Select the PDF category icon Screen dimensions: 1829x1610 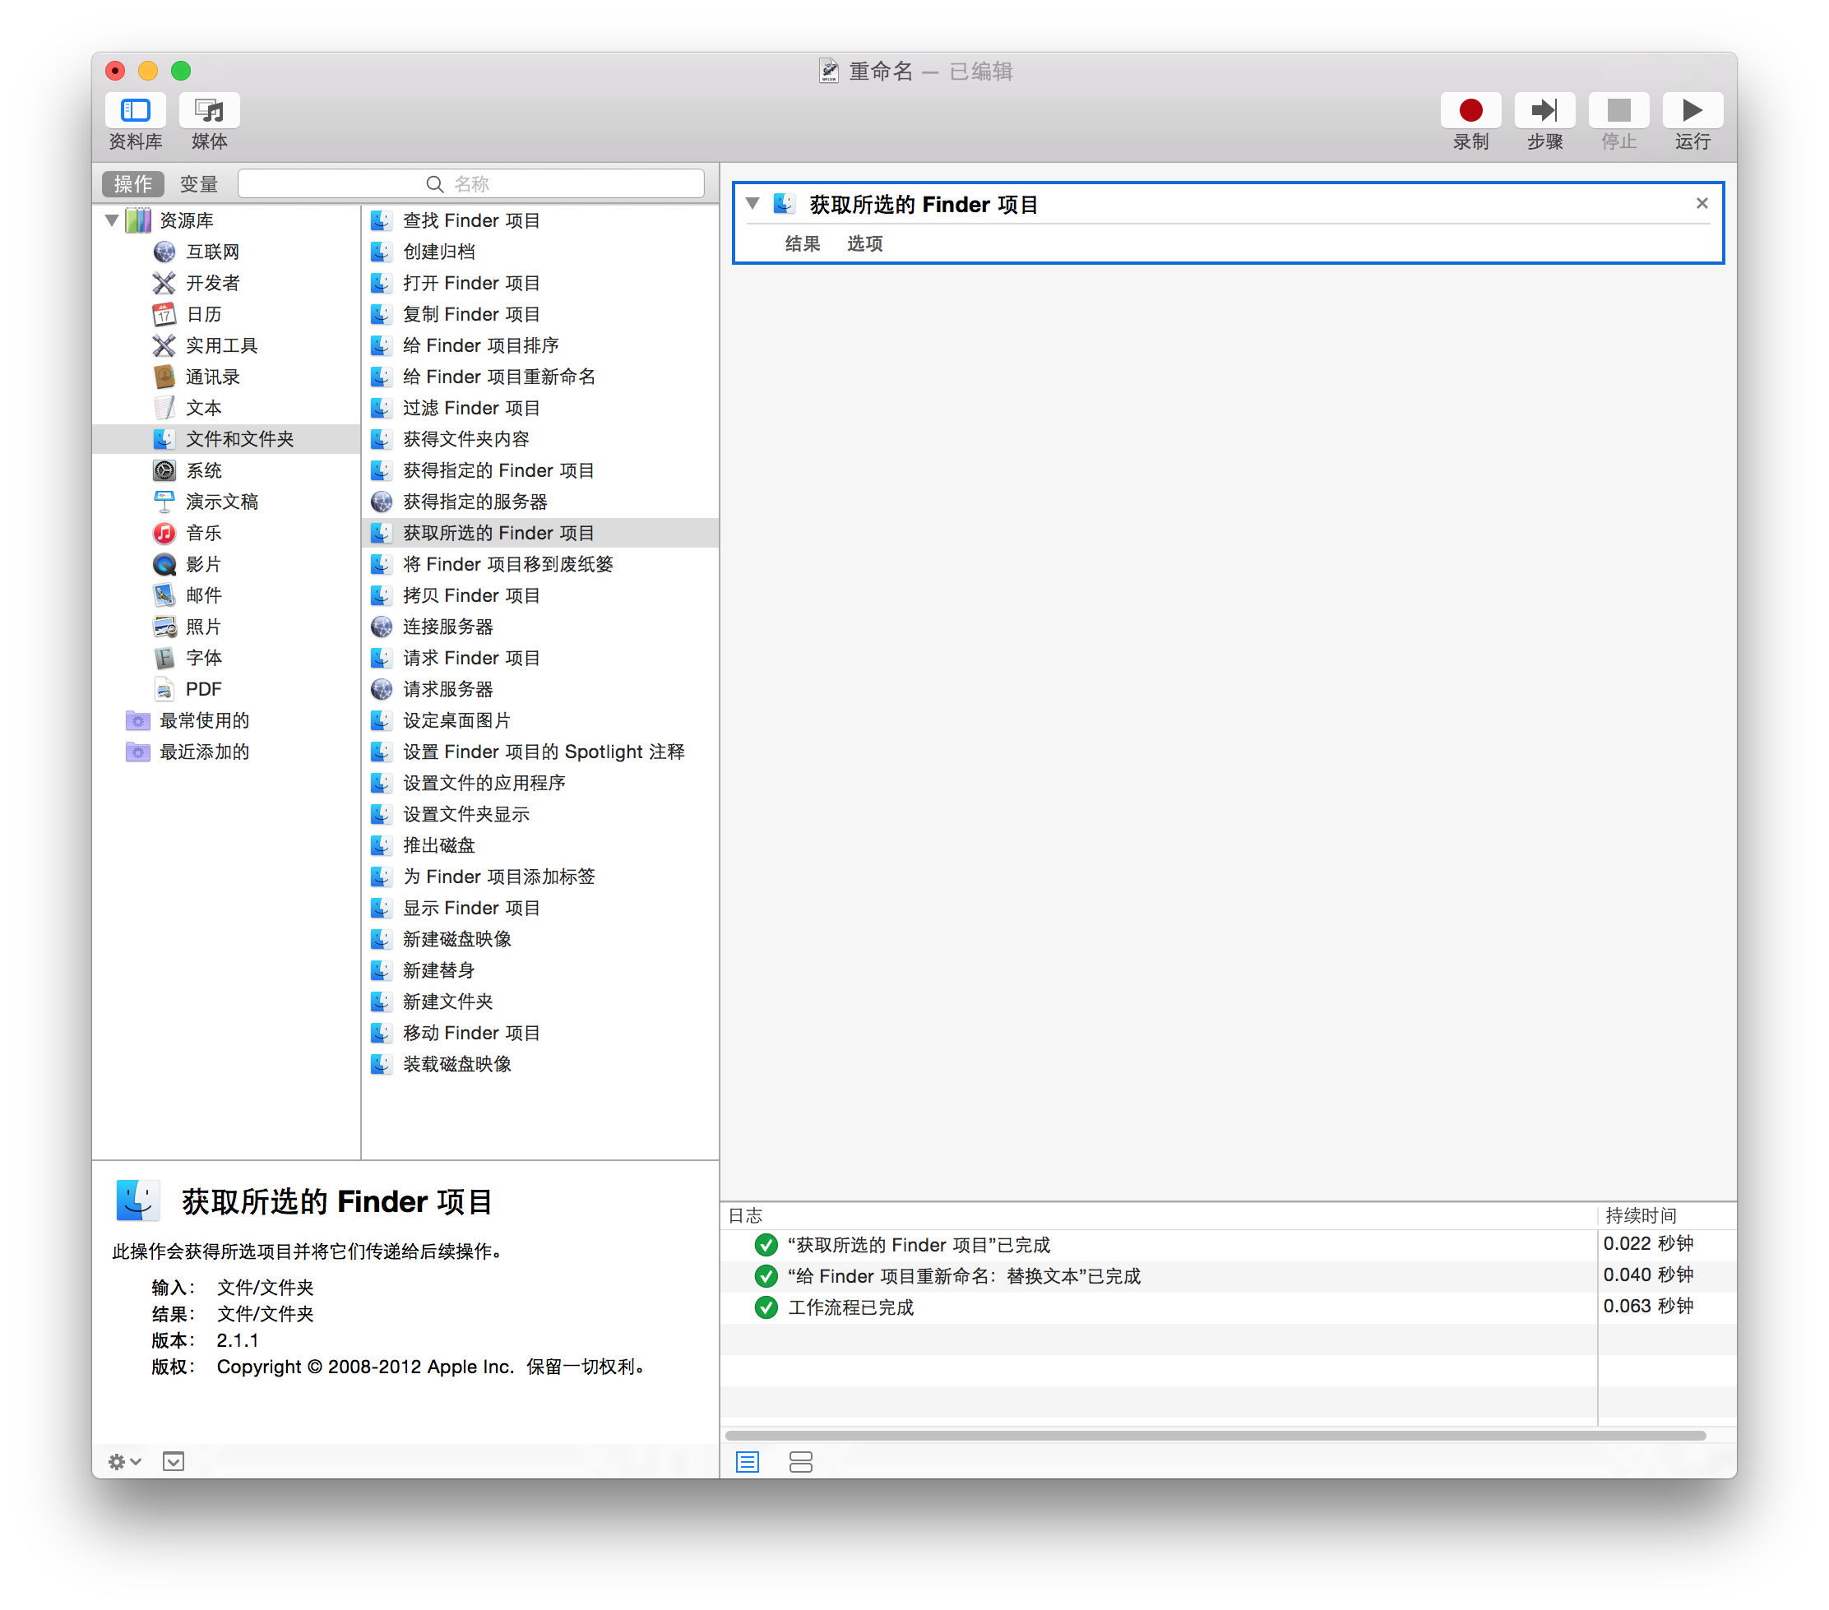pyautogui.click(x=164, y=689)
